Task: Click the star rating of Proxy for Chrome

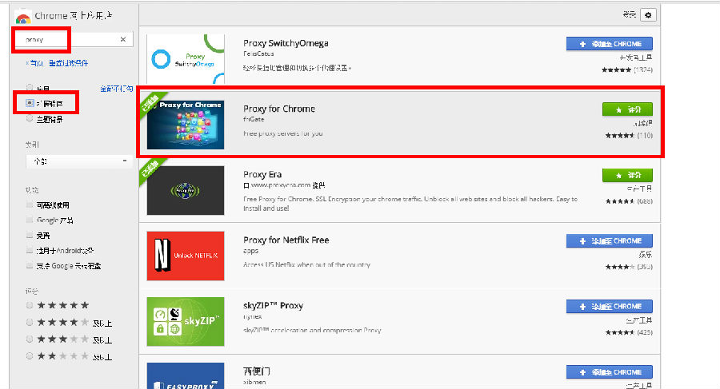Action: [x=620, y=135]
